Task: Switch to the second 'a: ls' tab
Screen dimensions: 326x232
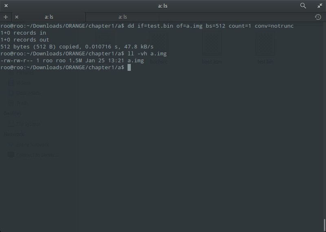Action: 123,17
